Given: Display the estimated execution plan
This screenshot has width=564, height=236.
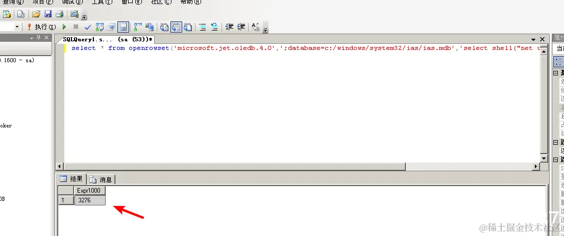Looking at the screenshot, I should tap(100, 27).
